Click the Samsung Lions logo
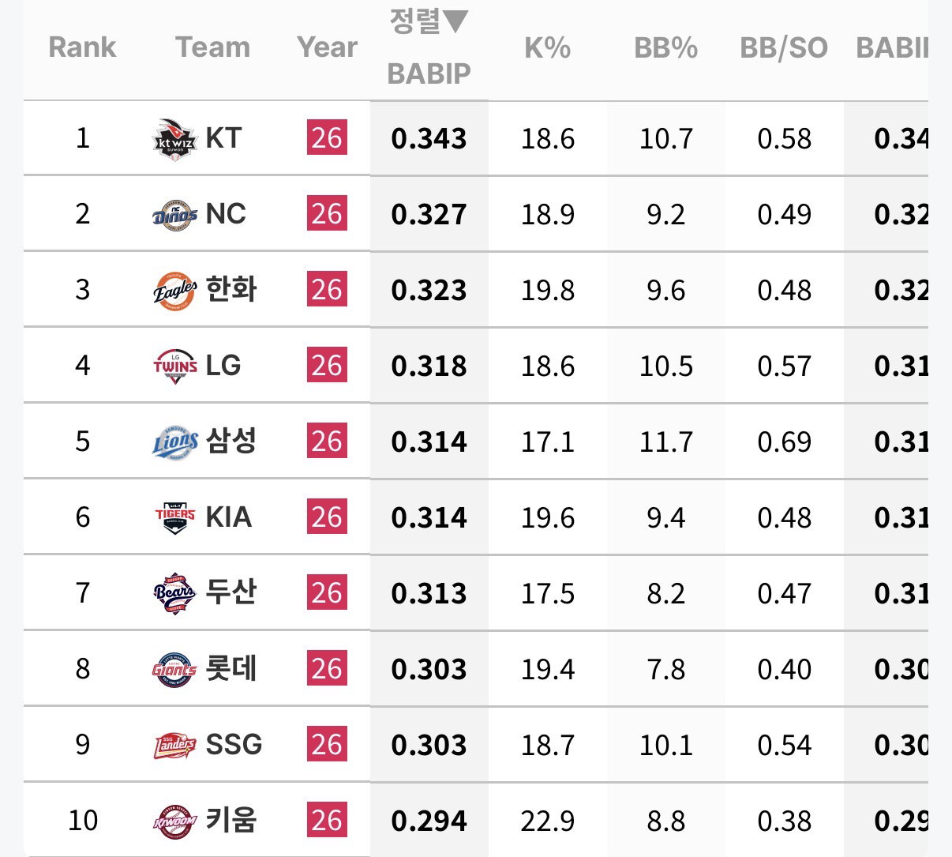This screenshot has width=952, height=857. click(x=174, y=442)
